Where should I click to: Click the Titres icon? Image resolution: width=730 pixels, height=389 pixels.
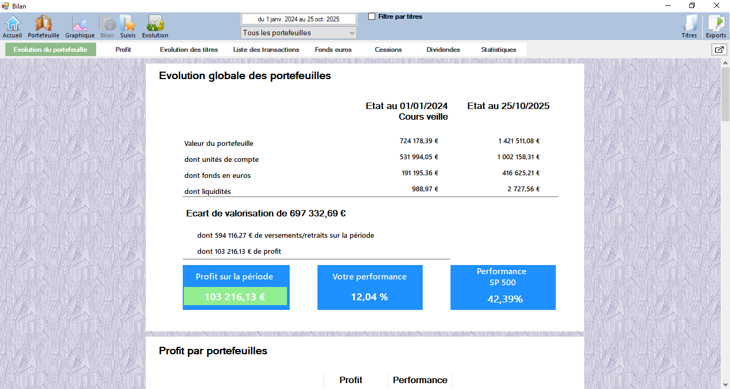pyautogui.click(x=689, y=25)
